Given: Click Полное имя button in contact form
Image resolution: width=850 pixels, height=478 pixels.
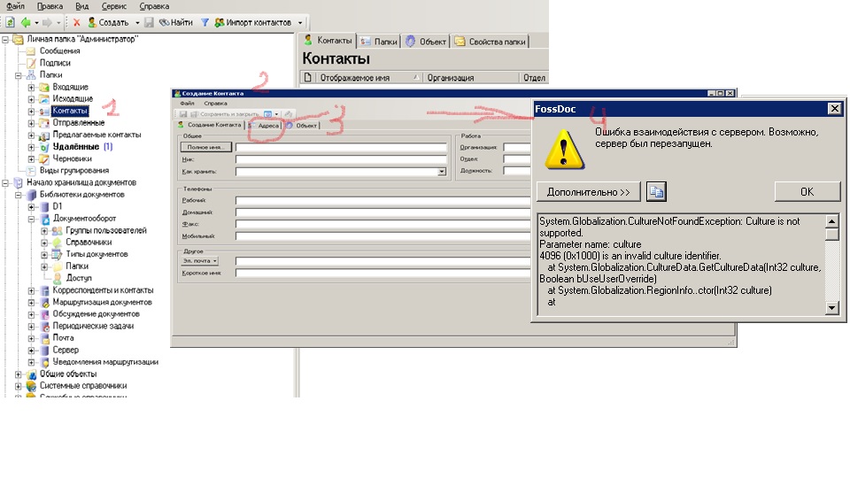Looking at the screenshot, I should [206, 147].
